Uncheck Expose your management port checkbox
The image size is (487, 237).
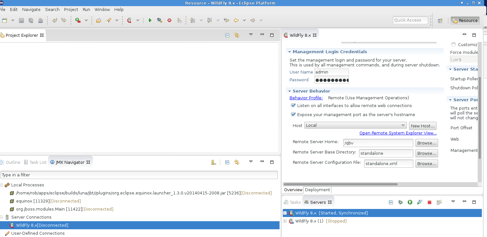293,114
